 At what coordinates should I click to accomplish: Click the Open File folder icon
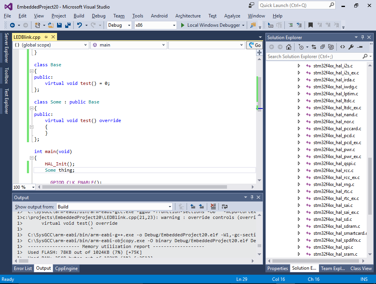[50, 25]
